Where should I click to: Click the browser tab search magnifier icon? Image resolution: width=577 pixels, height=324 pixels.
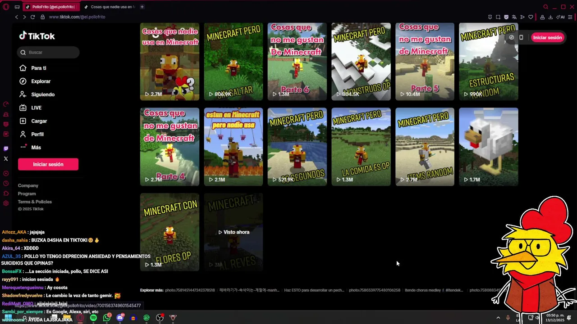point(545,7)
